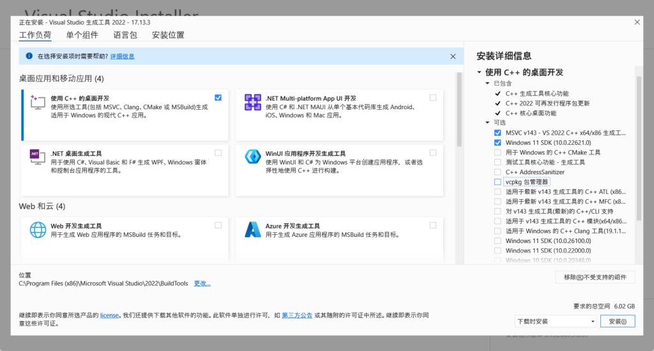The height and width of the screenshot is (351, 654).
Task: Dismiss the help banner with its X icon
Action: pyautogui.click(x=453, y=56)
